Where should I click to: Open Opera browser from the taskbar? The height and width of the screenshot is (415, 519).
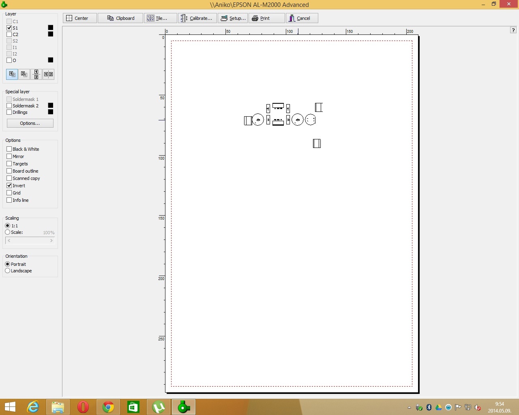83,407
